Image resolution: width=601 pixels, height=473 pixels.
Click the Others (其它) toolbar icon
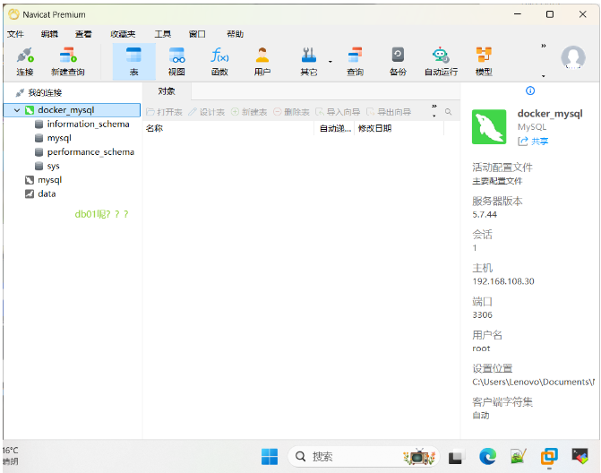pos(308,62)
